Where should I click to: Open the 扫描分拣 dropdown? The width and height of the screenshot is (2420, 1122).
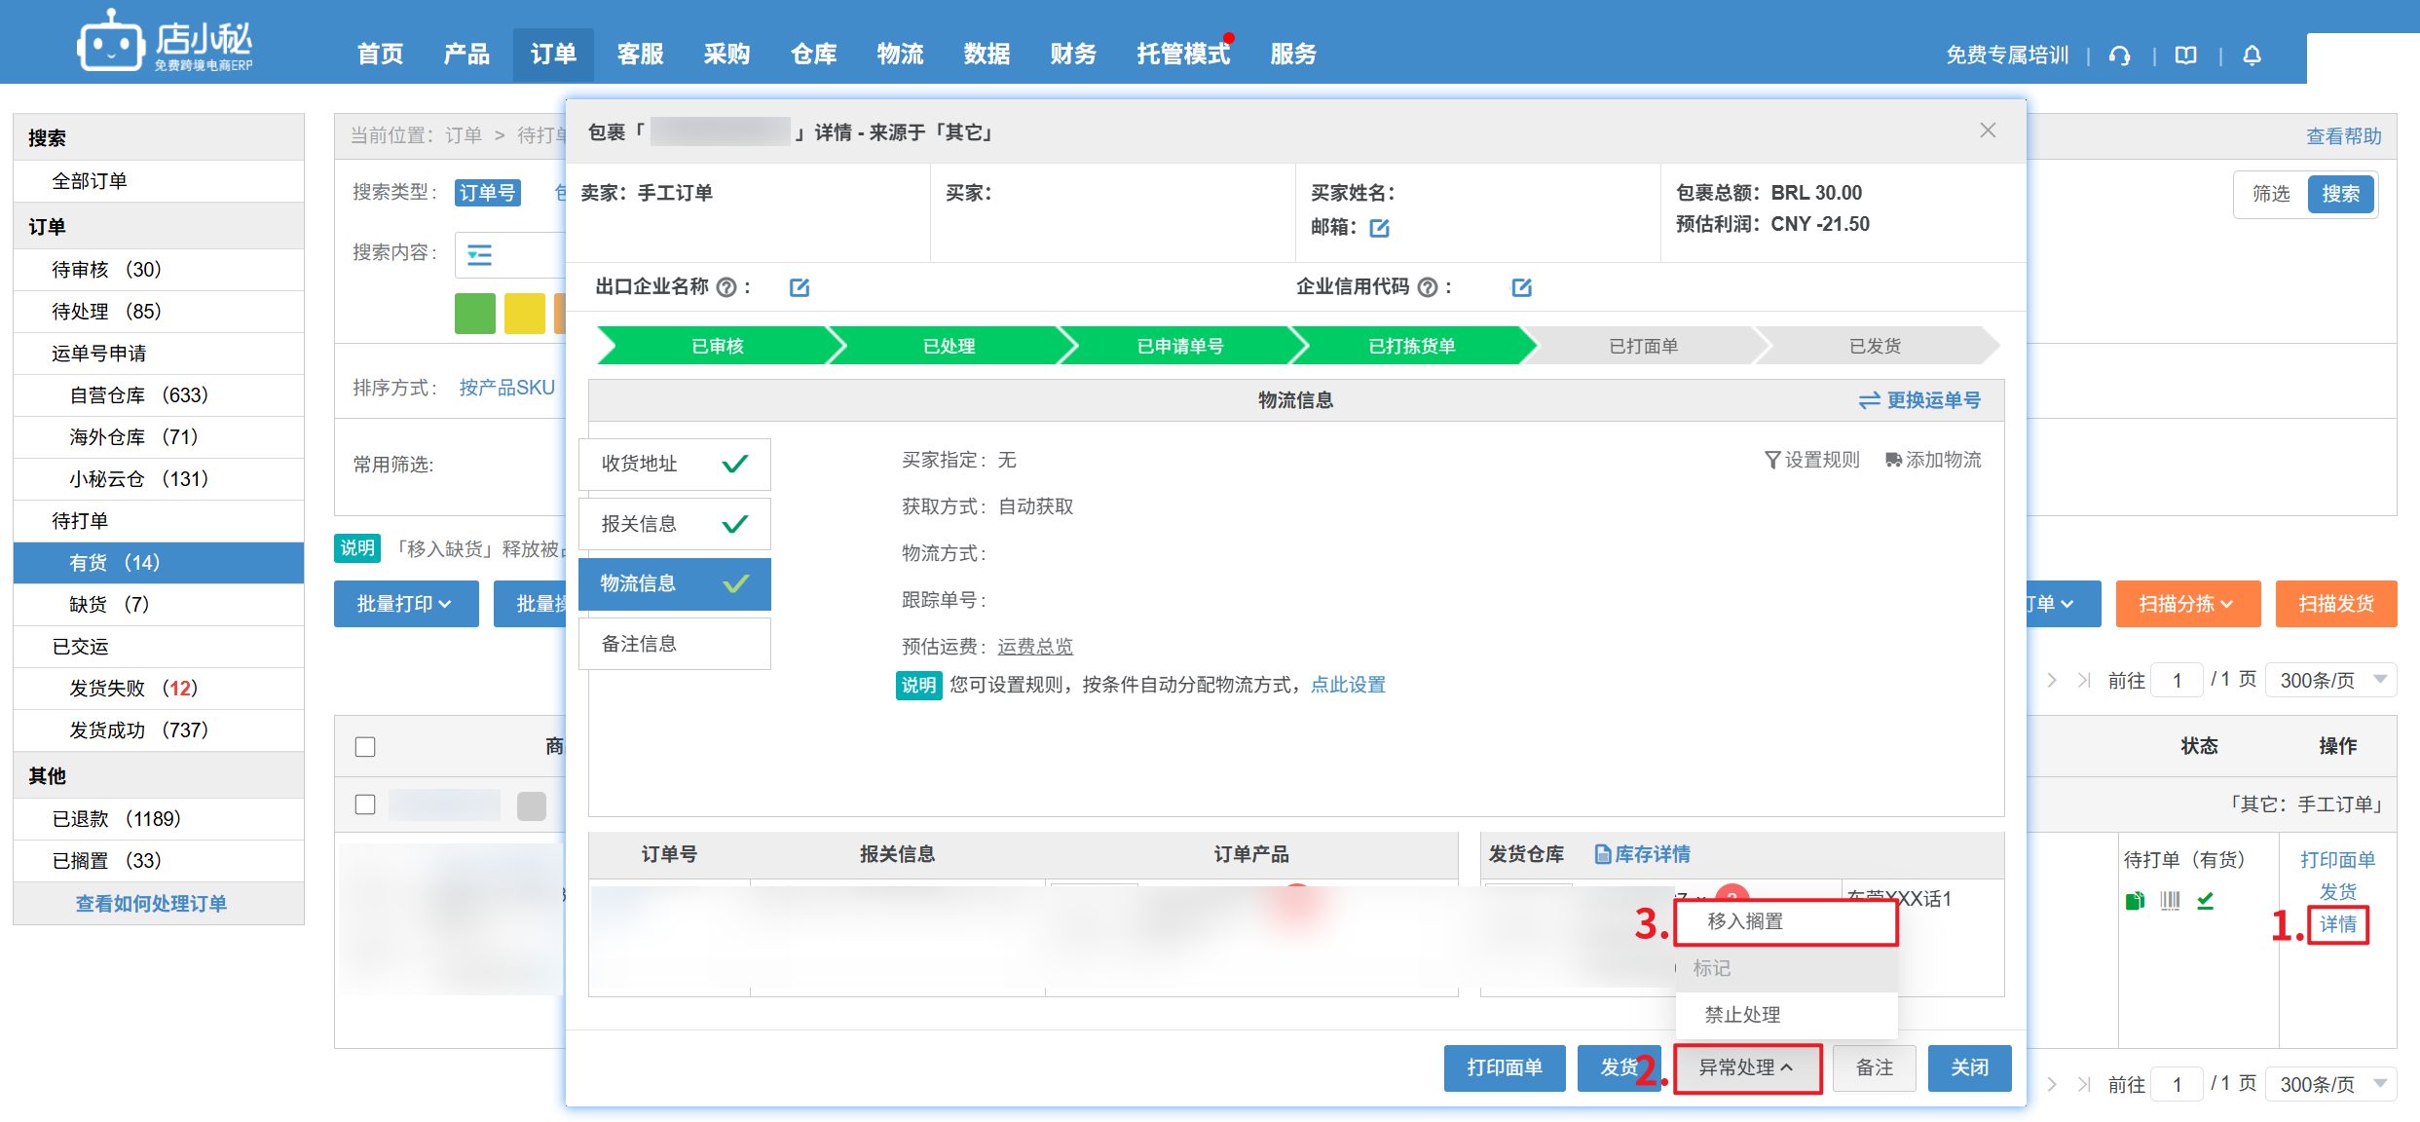2186,604
